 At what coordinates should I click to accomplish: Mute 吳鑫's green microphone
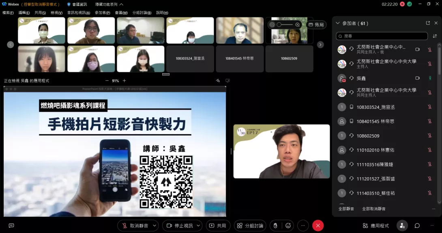(430, 78)
